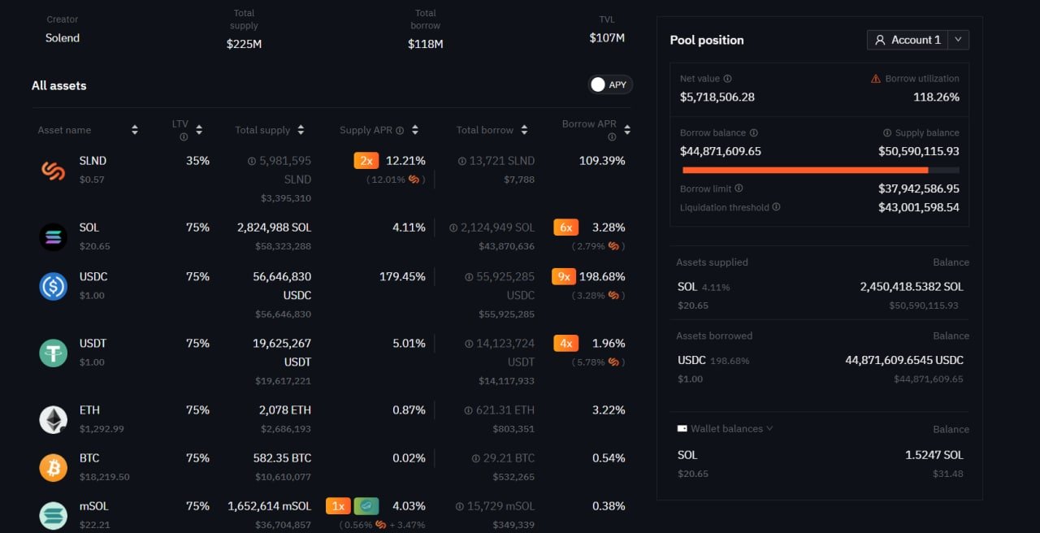The height and width of the screenshot is (533, 1040).
Task: Click the USDT token logo
Action: point(53,353)
